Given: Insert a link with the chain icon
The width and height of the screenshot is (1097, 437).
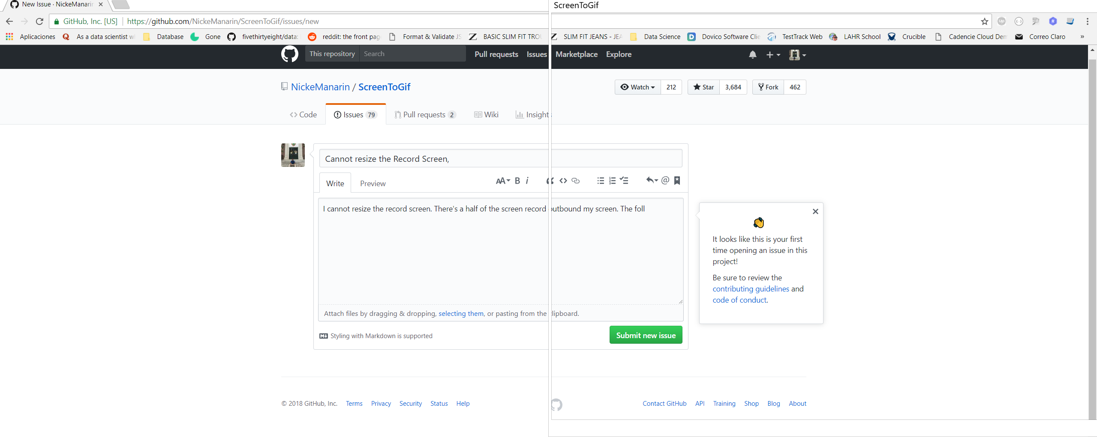Looking at the screenshot, I should coord(576,181).
